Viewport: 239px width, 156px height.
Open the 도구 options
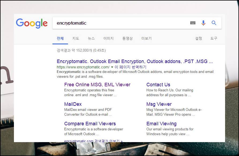pos(214,38)
